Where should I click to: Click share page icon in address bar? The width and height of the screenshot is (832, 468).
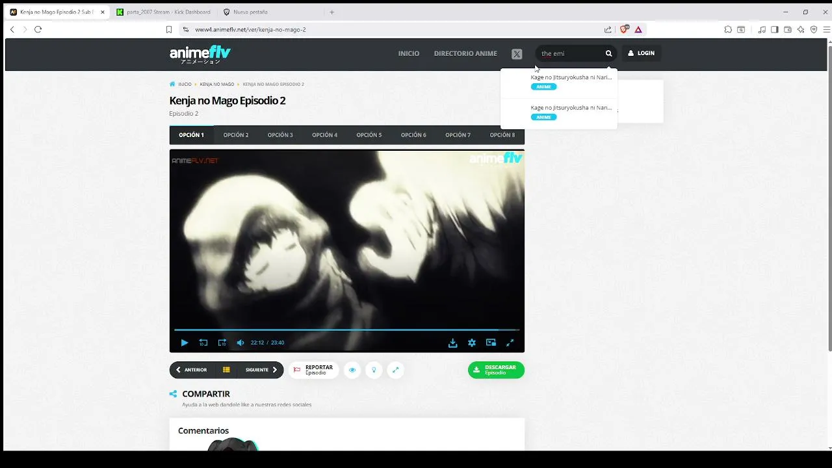(608, 29)
